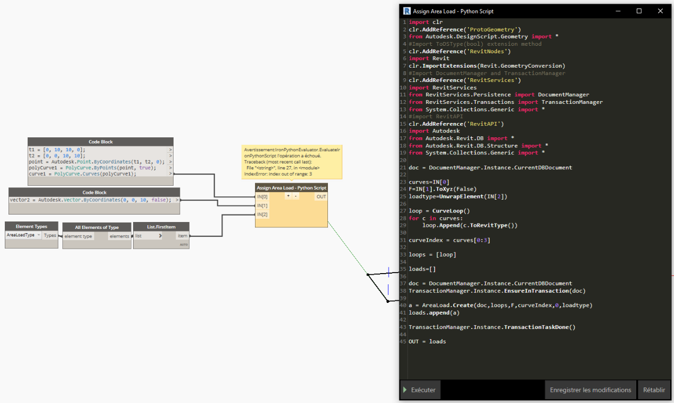The height and width of the screenshot is (403, 674).
Task: Click the 'import RevitServices' line
Action: pos(442,87)
